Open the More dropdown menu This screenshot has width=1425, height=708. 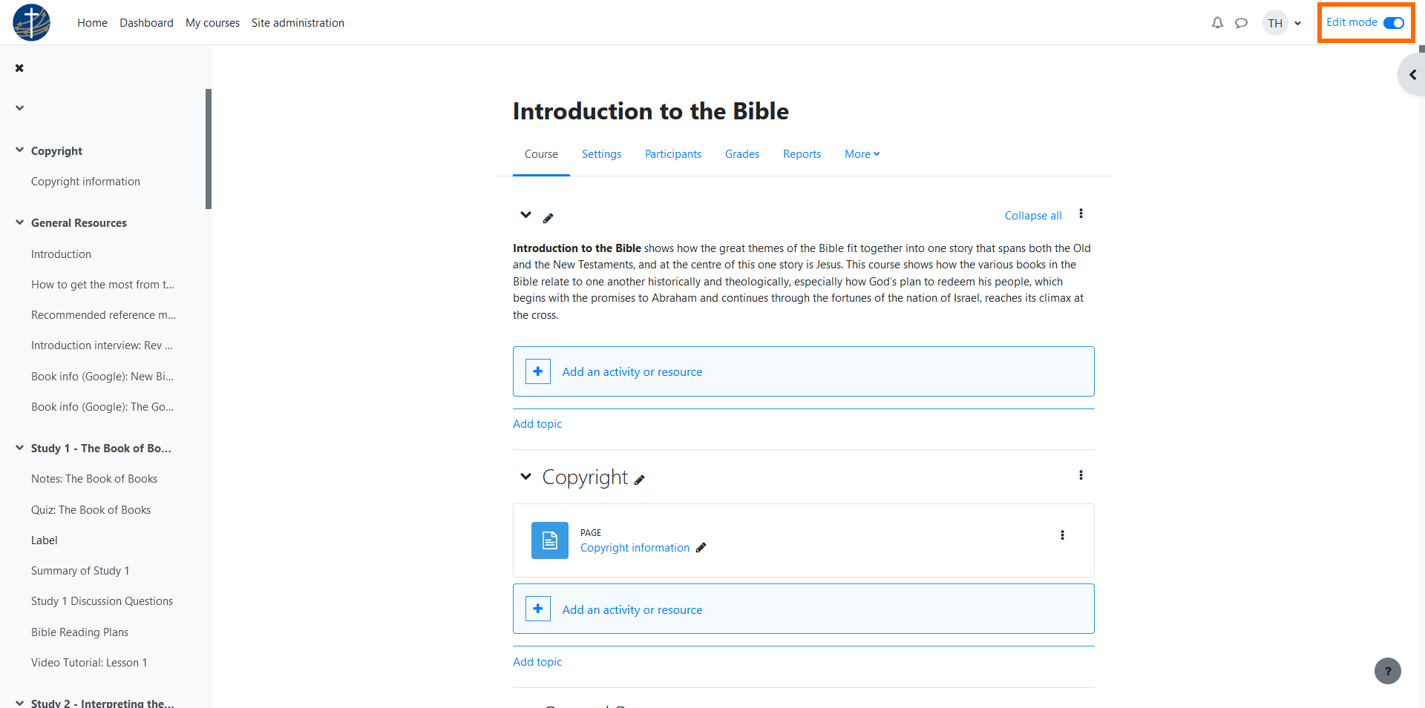pos(862,154)
